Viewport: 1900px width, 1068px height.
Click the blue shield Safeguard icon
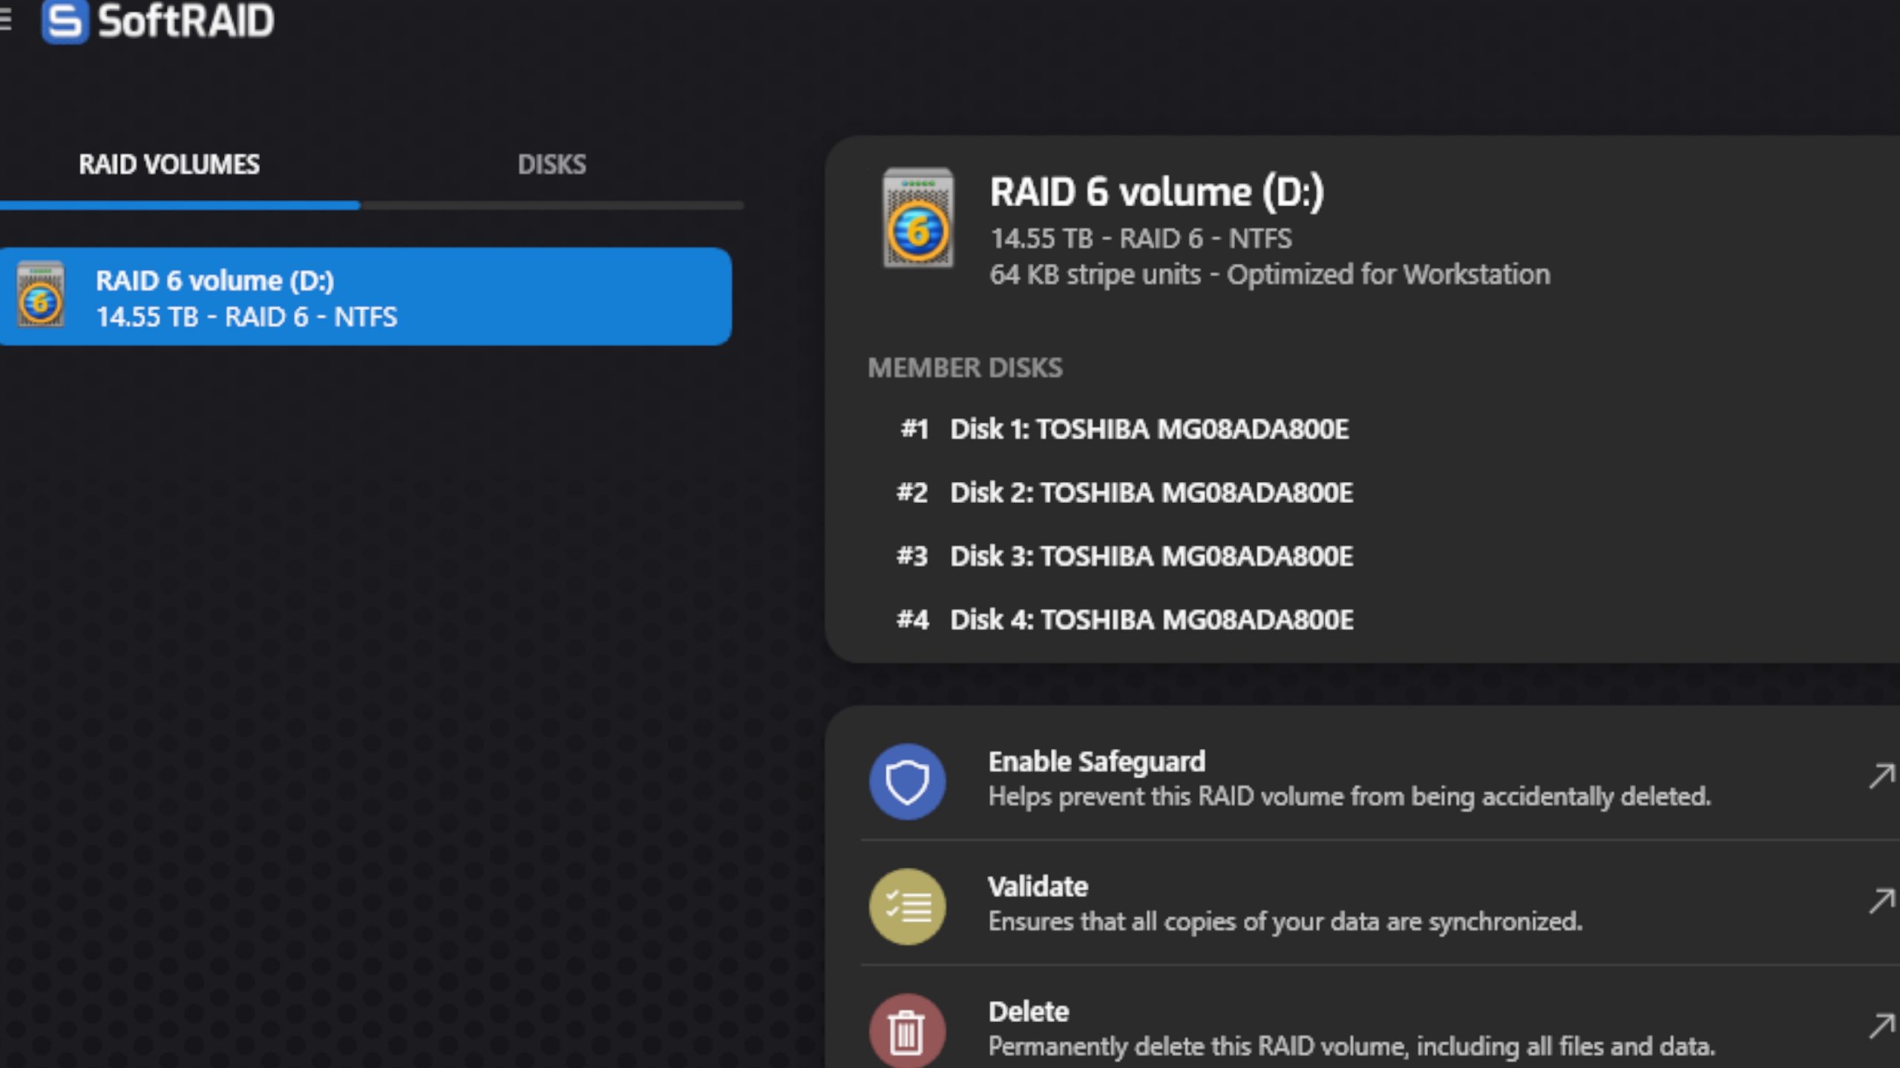pyautogui.click(x=907, y=782)
